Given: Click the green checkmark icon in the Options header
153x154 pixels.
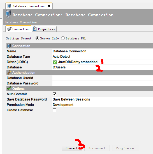Looking at the screenshot, I should pyautogui.click(x=9, y=88).
